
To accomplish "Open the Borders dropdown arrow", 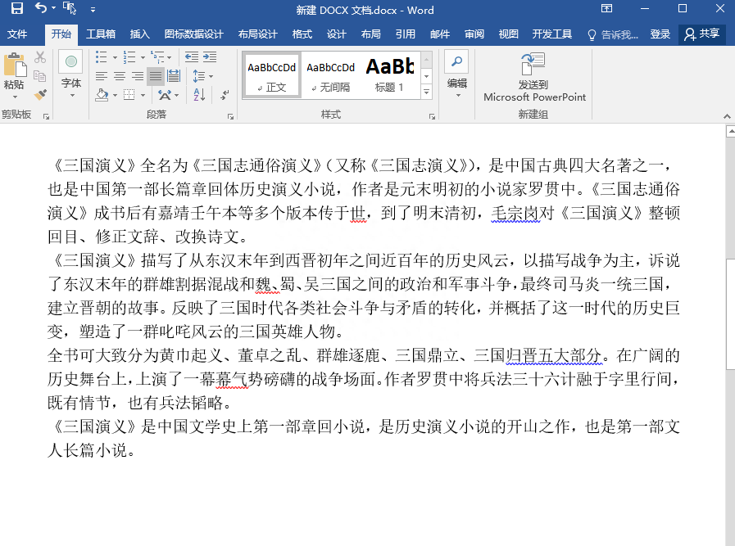I will pos(143,95).
